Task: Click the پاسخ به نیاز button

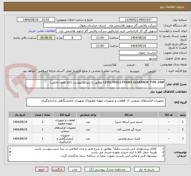Action: point(147,169)
